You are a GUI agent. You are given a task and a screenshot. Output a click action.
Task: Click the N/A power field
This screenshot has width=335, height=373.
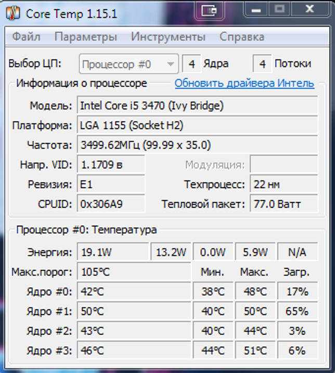(x=298, y=252)
